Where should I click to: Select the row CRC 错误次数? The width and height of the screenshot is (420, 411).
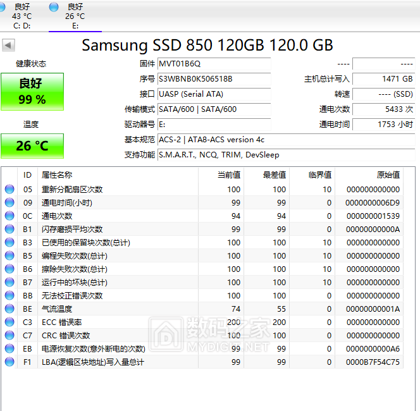[202, 336]
